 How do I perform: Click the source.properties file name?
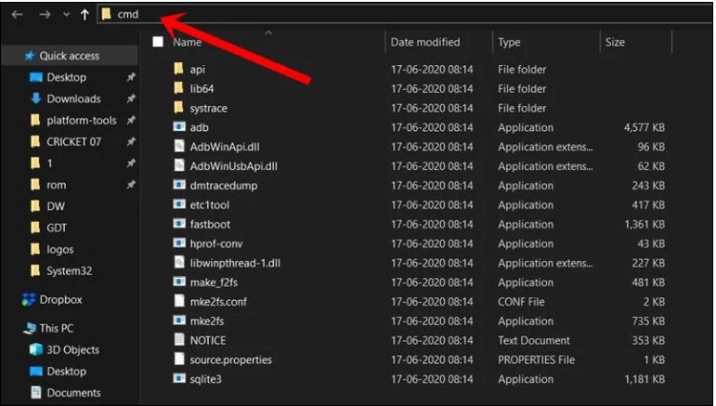click(x=230, y=360)
